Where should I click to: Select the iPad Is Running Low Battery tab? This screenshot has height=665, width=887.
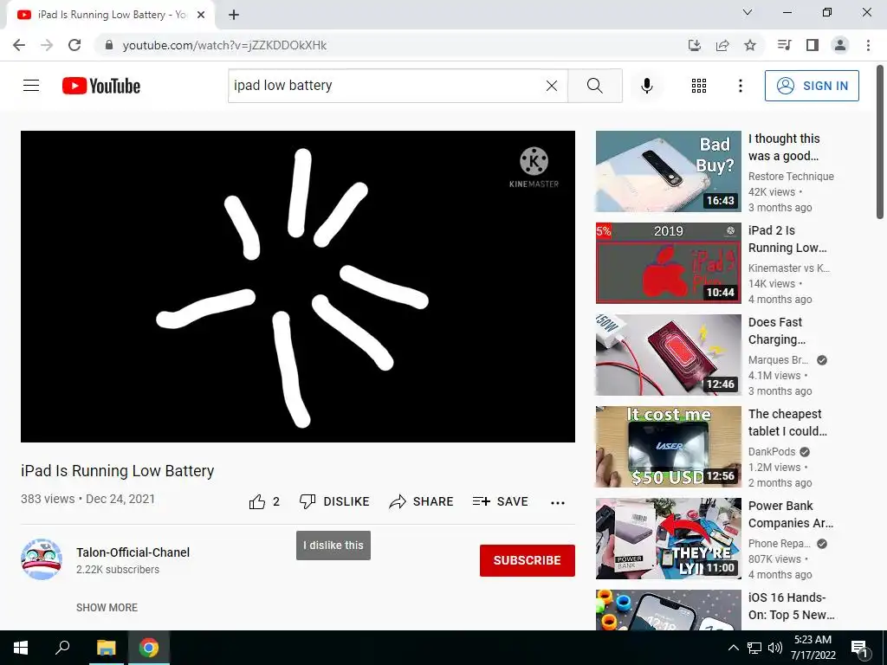pos(111,16)
